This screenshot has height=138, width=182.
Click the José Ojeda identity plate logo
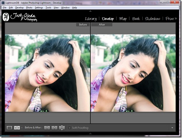[20, 17]
